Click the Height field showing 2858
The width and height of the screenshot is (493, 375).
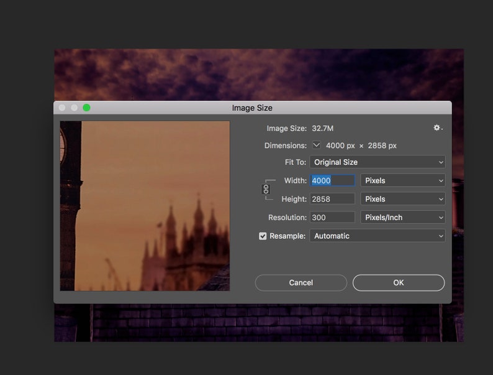click(333, 199)
